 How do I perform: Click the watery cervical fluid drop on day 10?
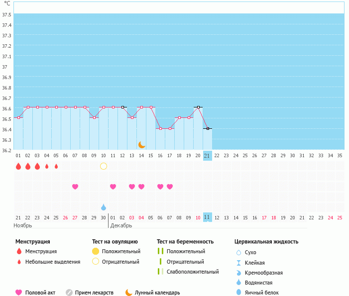[x=104, y=207]
